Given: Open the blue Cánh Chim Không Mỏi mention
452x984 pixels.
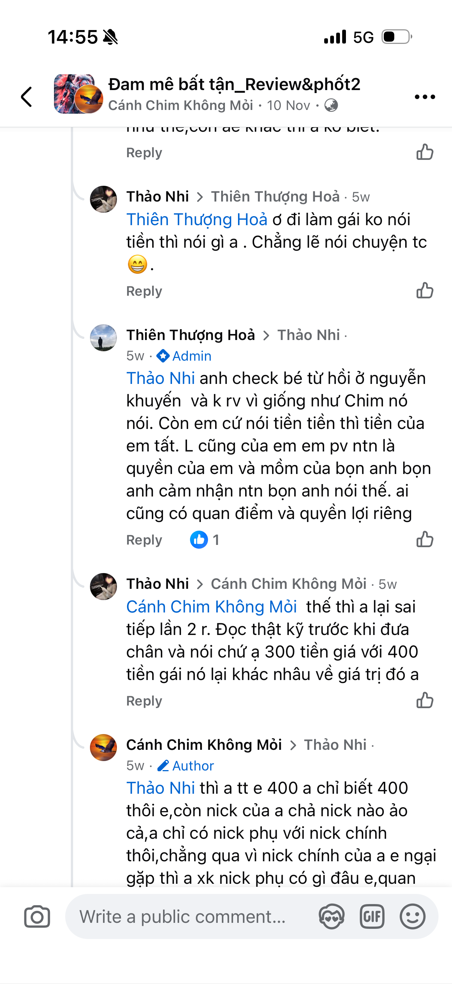Looking at the screenshot, I should point(211,607).
